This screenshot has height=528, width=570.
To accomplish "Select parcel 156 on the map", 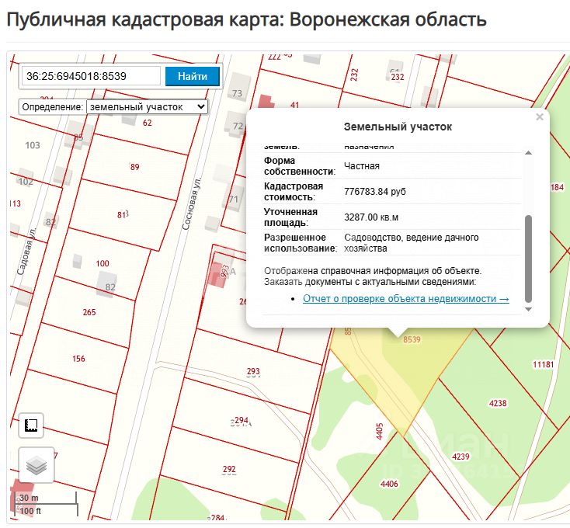I will (x=78, y=359).
